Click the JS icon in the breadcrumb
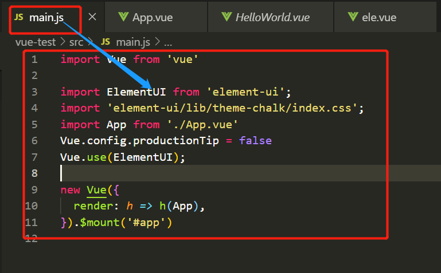The image size is (441, 273). 106,42
